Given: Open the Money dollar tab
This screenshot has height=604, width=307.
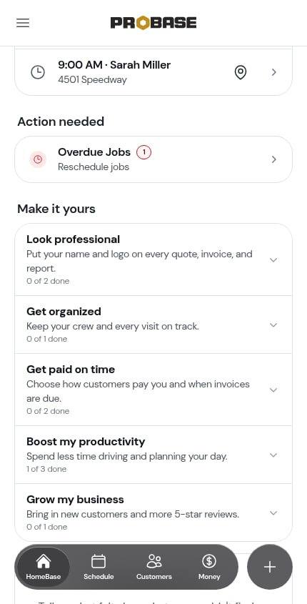Looking at the screenshot, I should pos(209,567).
